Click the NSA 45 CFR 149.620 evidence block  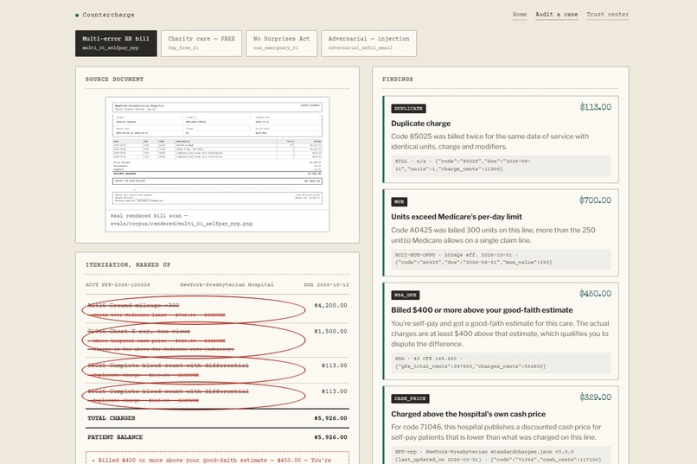(x=501, y=362)
